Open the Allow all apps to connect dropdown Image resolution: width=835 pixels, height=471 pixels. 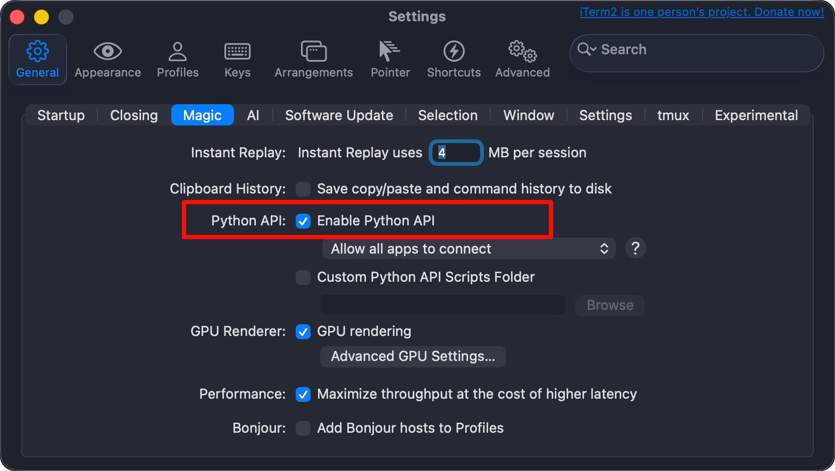[x=469, y=249]
